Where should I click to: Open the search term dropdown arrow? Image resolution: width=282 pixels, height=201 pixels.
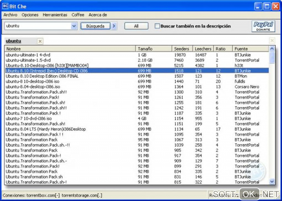(x=74, y=26)
